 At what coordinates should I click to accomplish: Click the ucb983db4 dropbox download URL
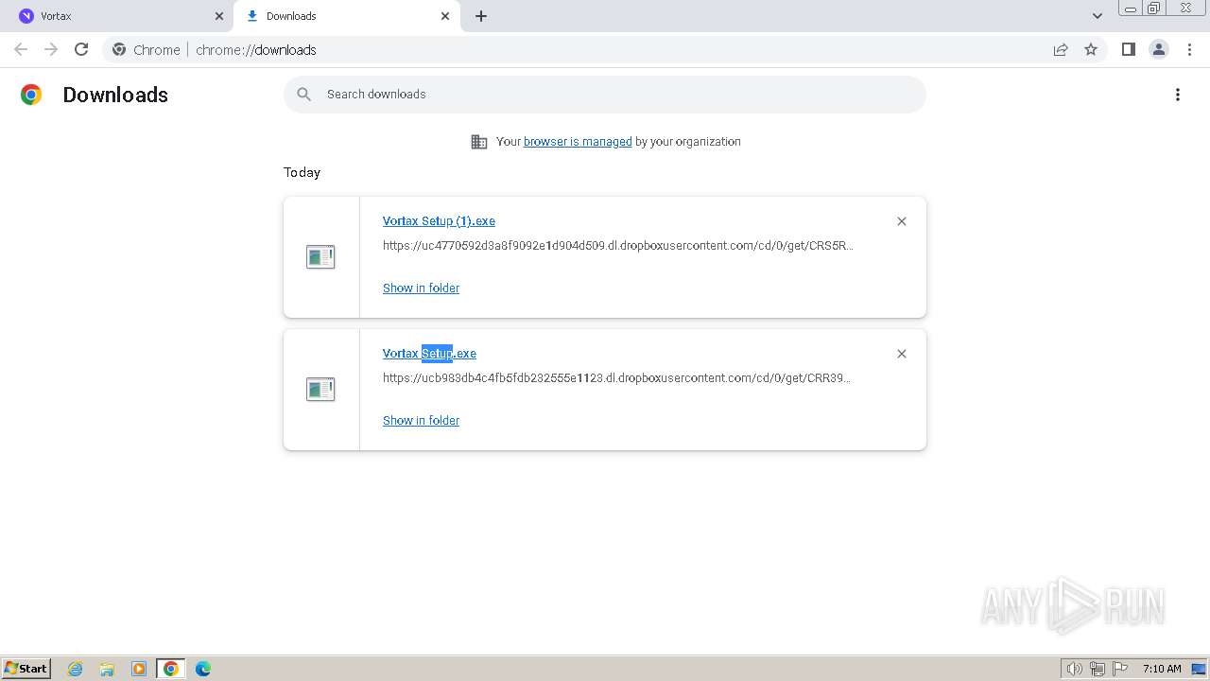[617, 378]
